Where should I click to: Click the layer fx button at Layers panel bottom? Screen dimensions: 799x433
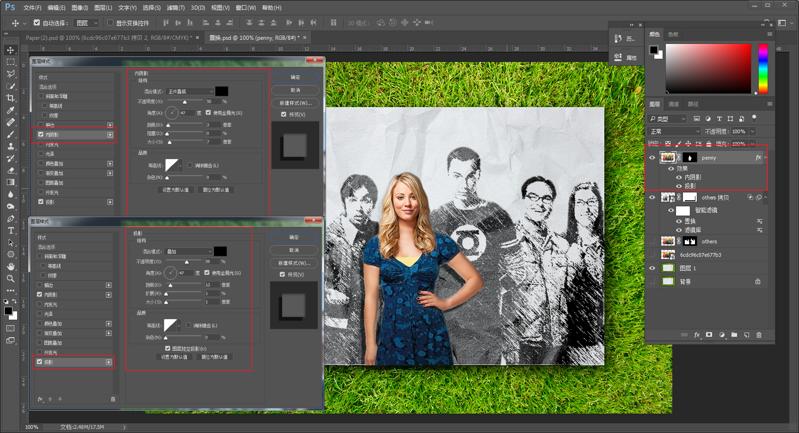[697, 335]
